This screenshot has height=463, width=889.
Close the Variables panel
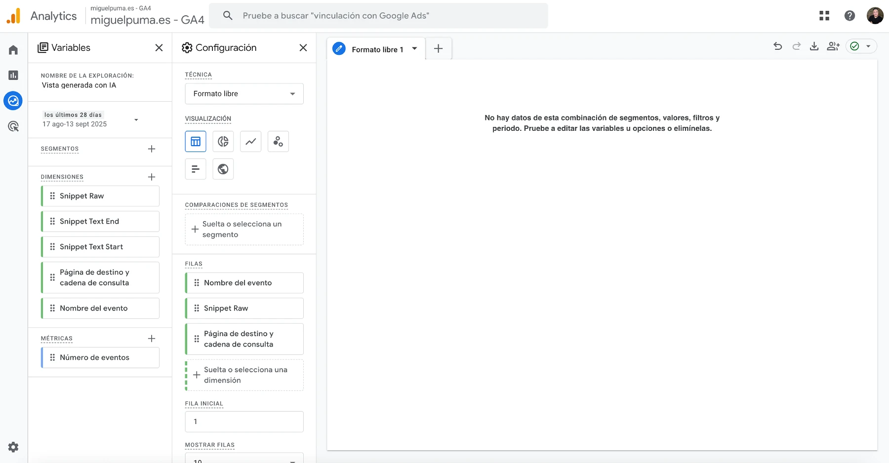click(159, 48)
